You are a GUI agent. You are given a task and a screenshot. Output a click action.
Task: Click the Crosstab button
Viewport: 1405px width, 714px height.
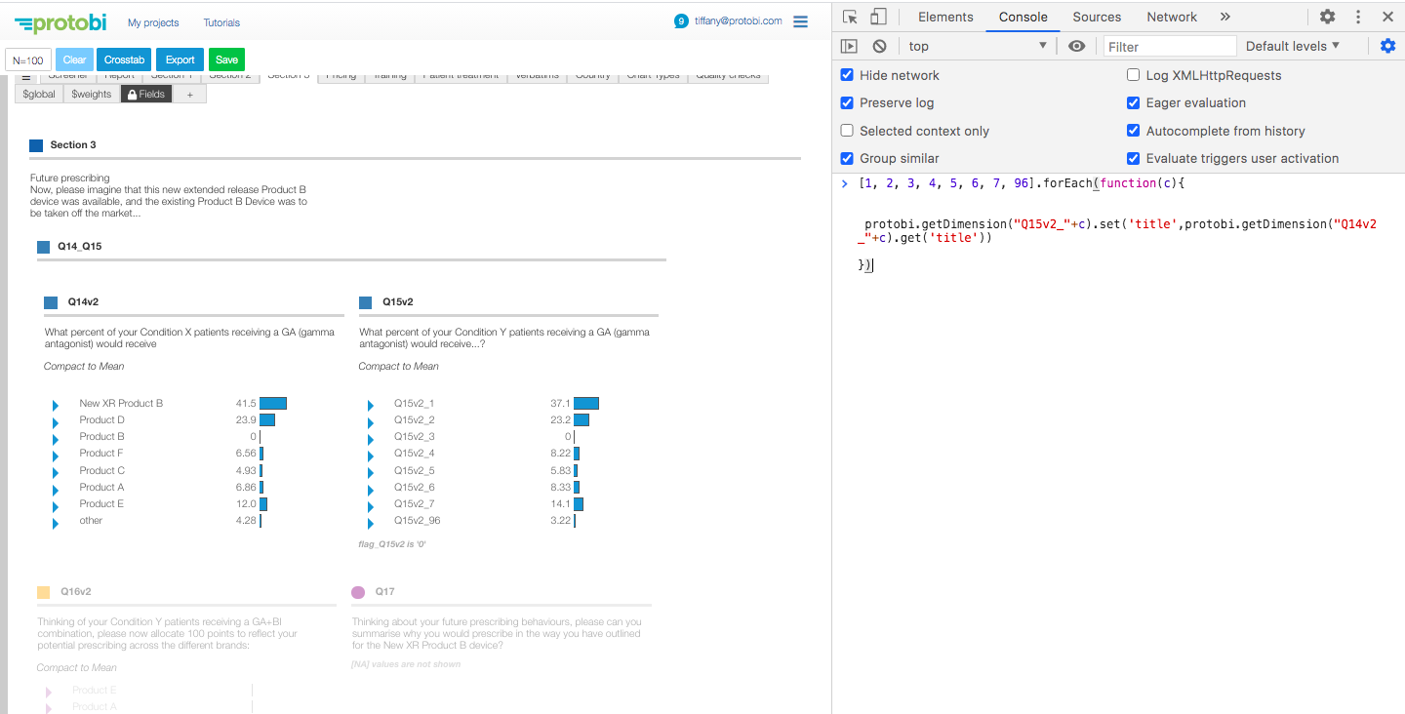pyautogui.click(x=124, y=59)
